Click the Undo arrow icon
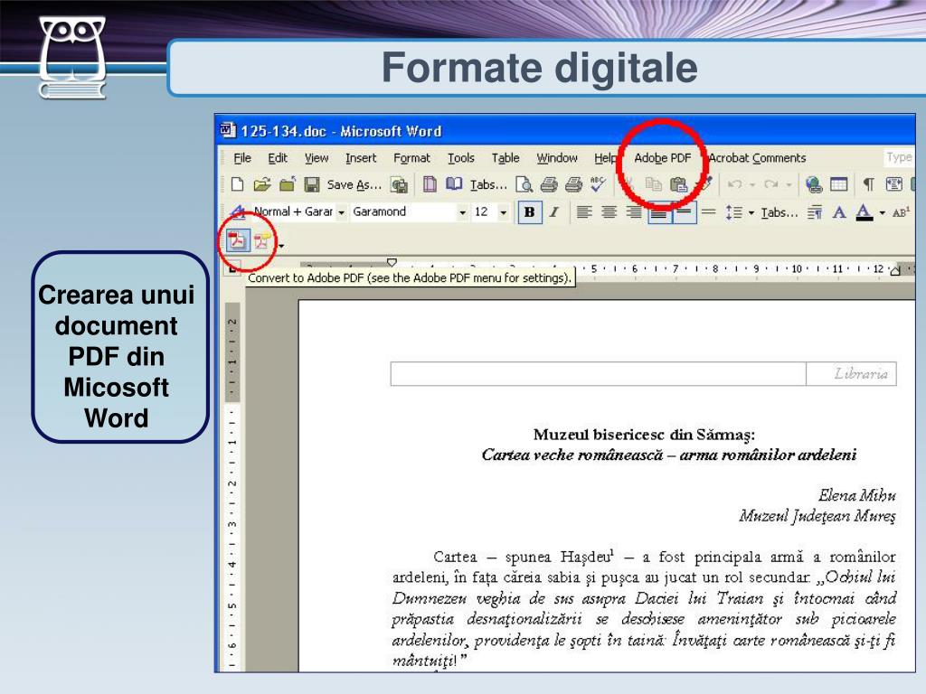Viewport: 926px width, 694px height. coord(734,184)
